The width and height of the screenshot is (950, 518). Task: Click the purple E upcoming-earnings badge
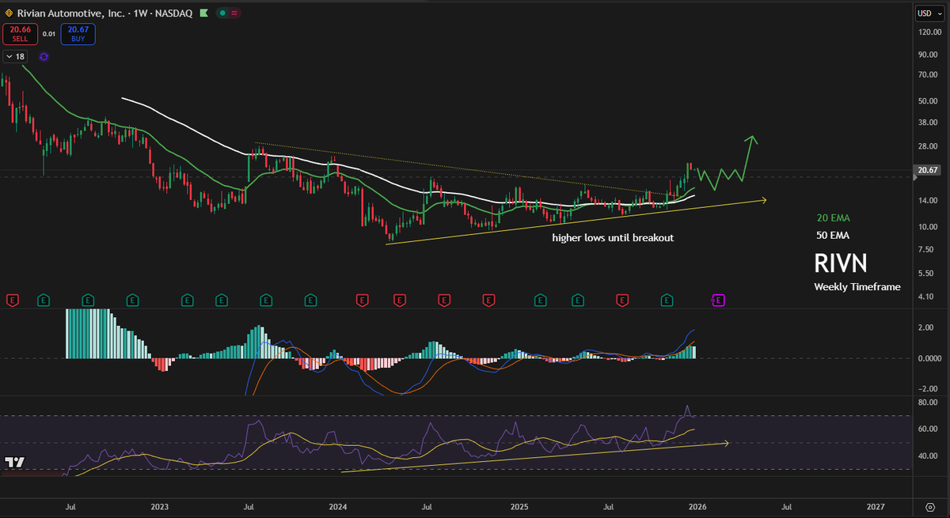717,301
